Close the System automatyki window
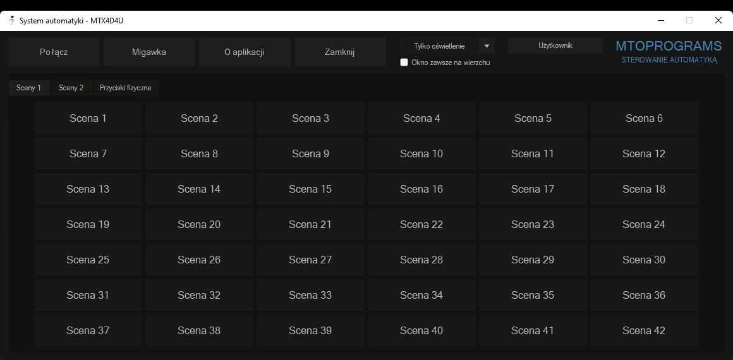Image resolution: width=733 pixels, height=360 pixels. tap(718, 20)
